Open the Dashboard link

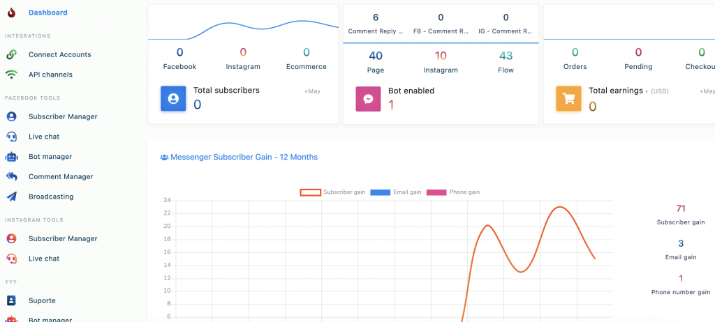click(48, 13)
